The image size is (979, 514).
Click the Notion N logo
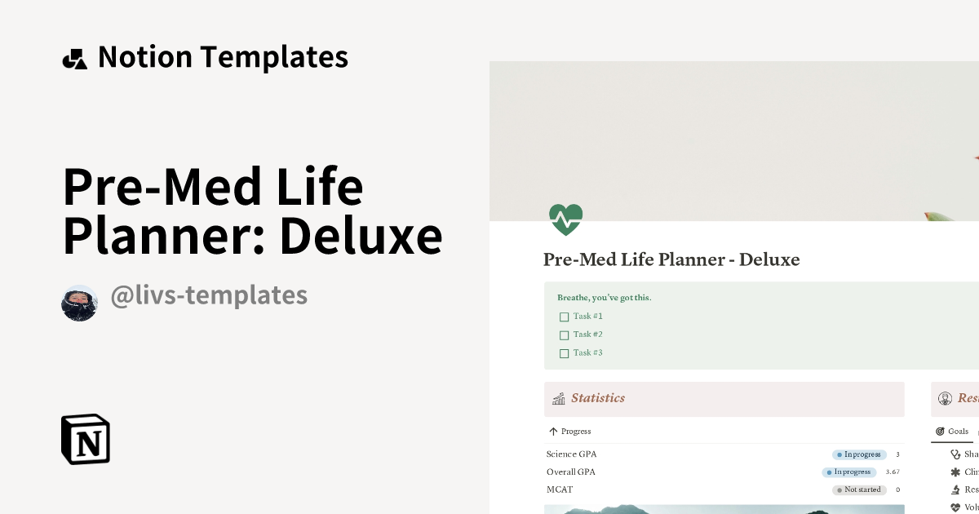click(85, 439)
